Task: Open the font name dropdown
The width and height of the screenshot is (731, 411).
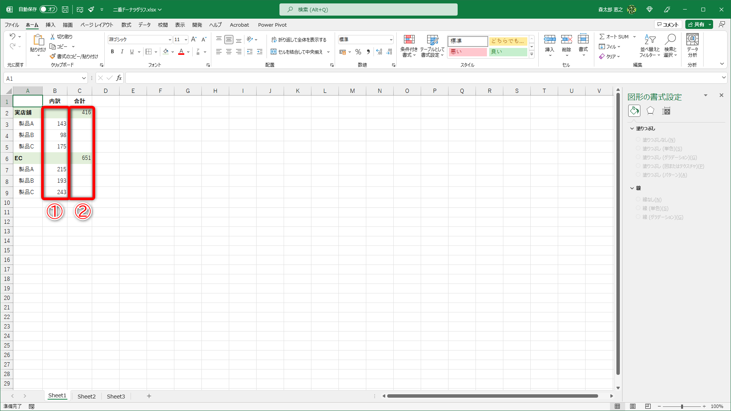Action: [x=170, y=40]
